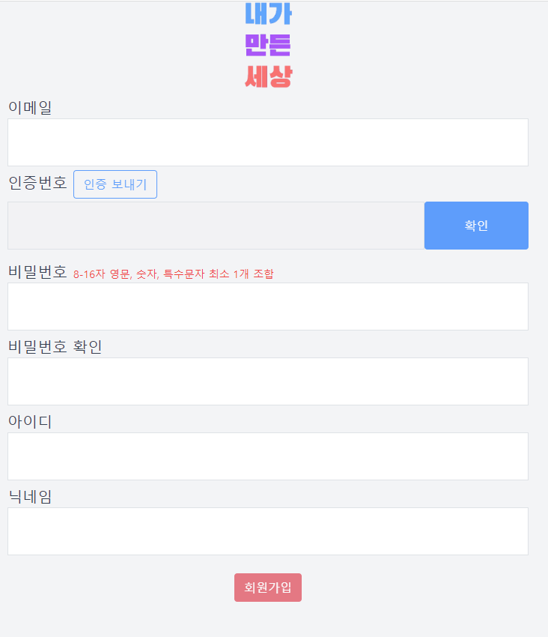Click the red 세상 logo text
The image size is (548, 637).
(267, 77)
